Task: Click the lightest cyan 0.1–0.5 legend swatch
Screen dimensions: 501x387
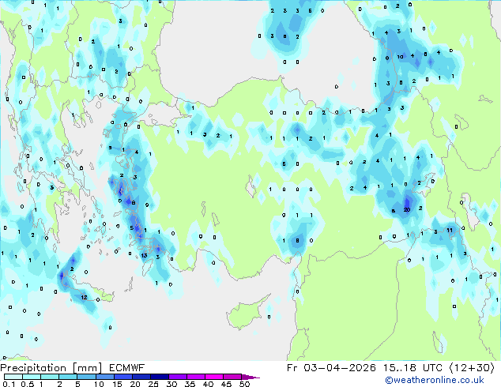Action: click(13, 377)
